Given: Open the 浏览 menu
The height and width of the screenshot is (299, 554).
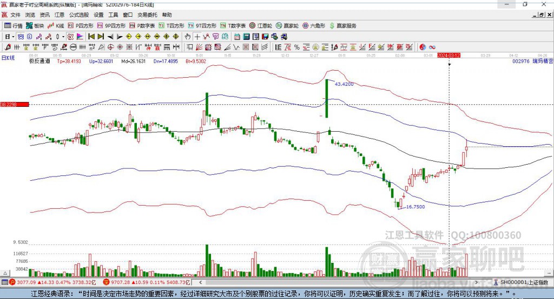Looking at the screenshot, I should click(x=30, y=15).
